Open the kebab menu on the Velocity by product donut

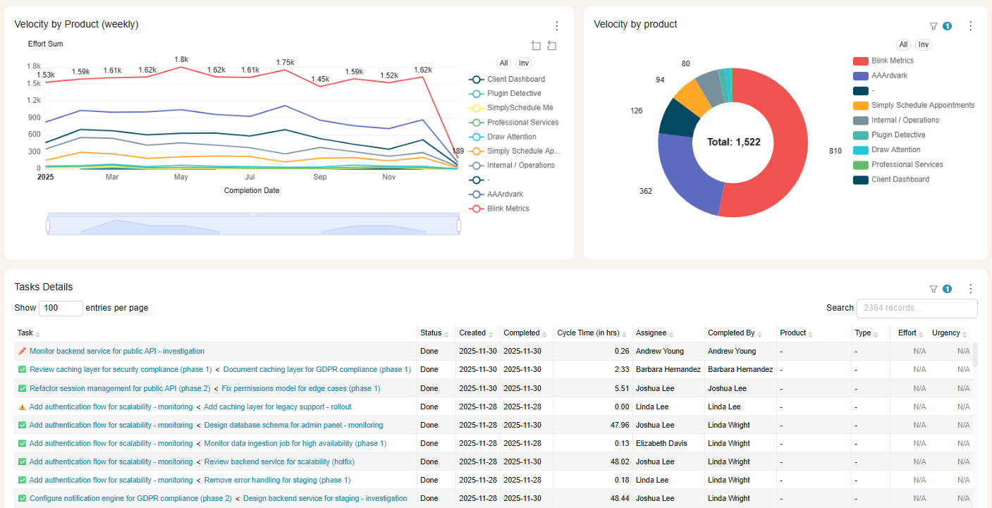tap(971, 25)
